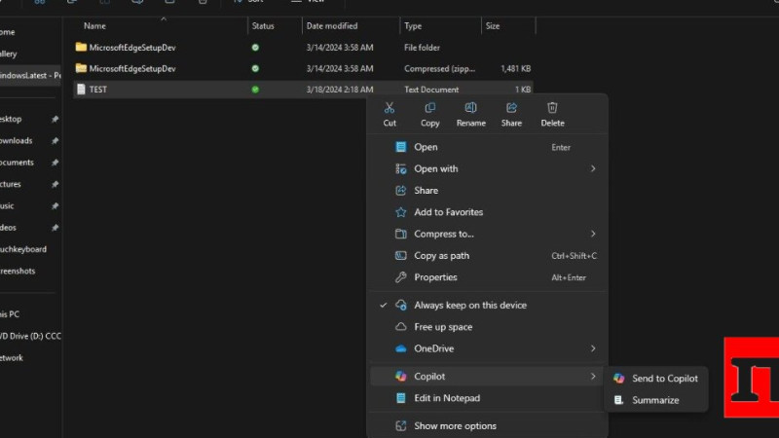This screenshot has height=438, width=779.
Task: Select the MicrosoftEdgeSetupDev compressed zip file
Action: pos(303,68)
